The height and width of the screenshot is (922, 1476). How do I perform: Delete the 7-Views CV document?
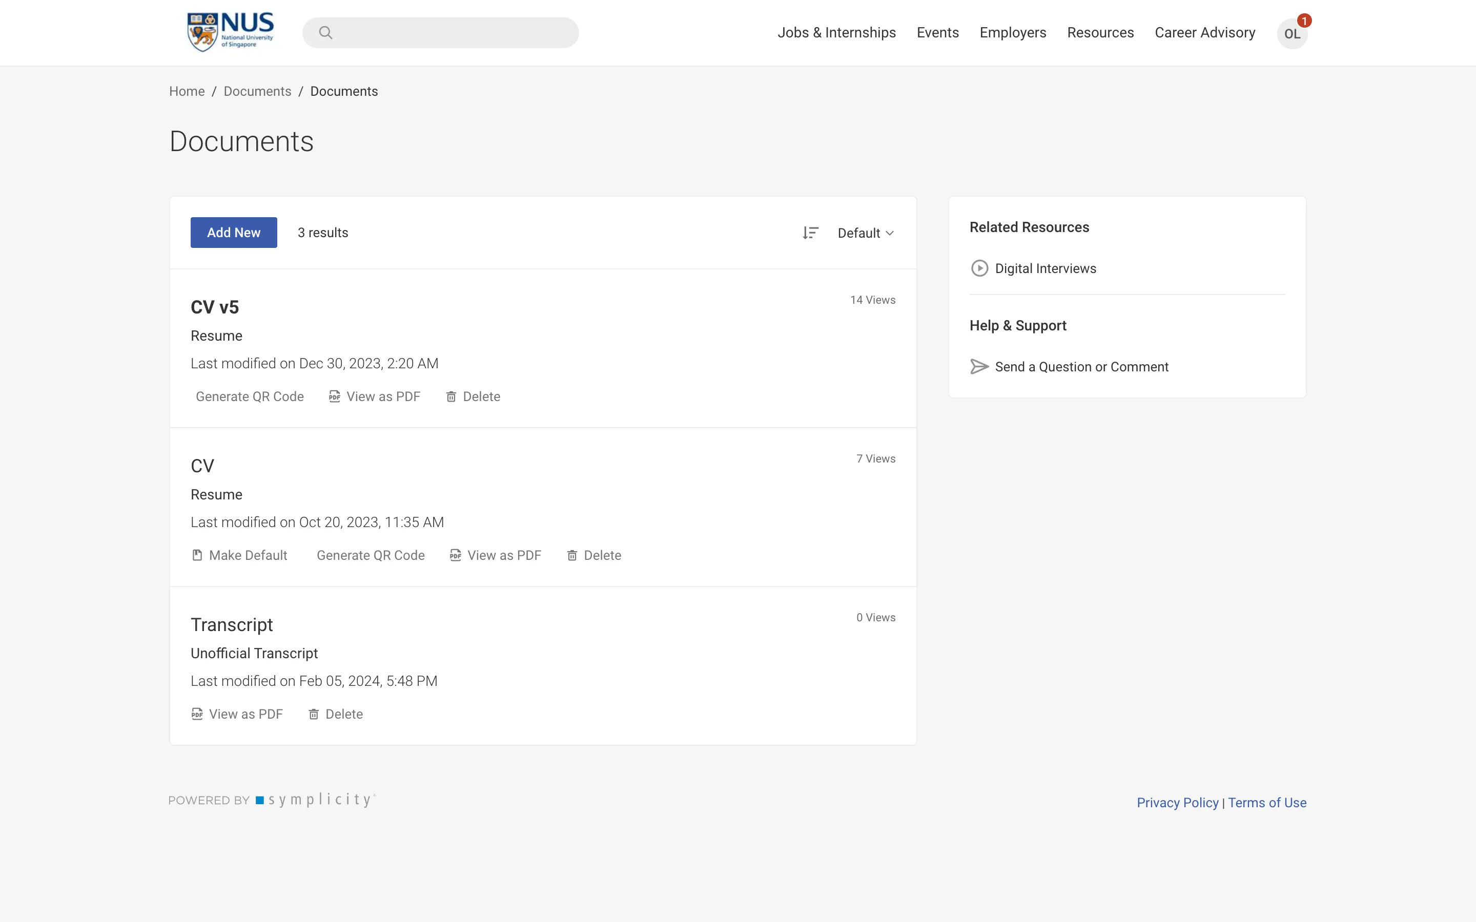click(x=594, y=555)
